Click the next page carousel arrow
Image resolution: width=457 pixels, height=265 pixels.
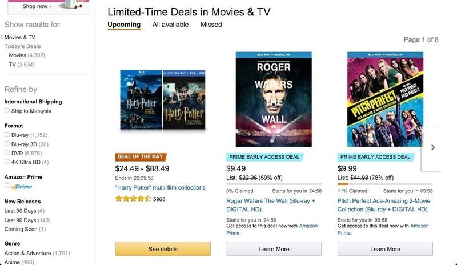pos(432,147)
